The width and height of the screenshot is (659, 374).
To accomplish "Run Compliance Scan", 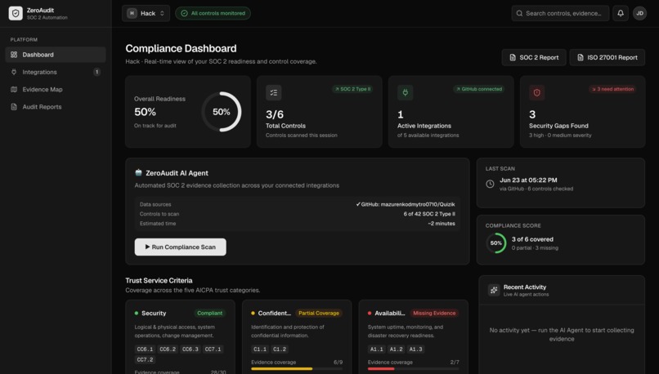I will 181,247.
